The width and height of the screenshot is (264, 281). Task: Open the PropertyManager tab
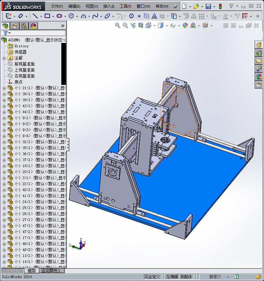coord(15,26)
